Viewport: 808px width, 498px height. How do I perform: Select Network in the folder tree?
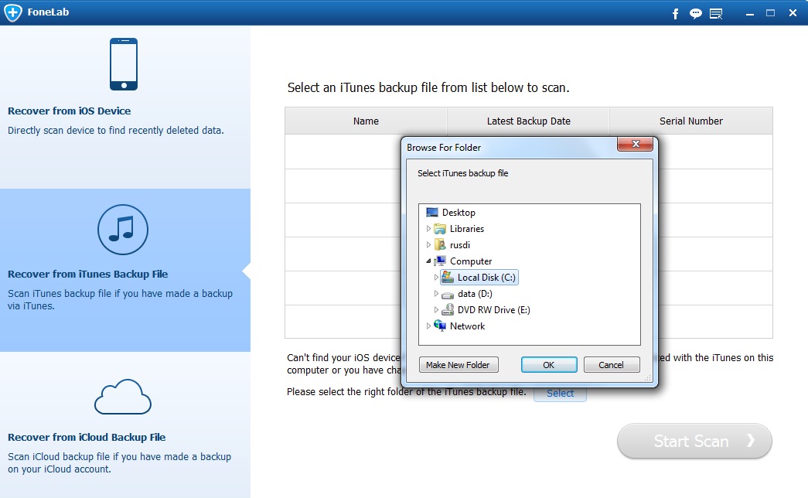click(467, 326)
